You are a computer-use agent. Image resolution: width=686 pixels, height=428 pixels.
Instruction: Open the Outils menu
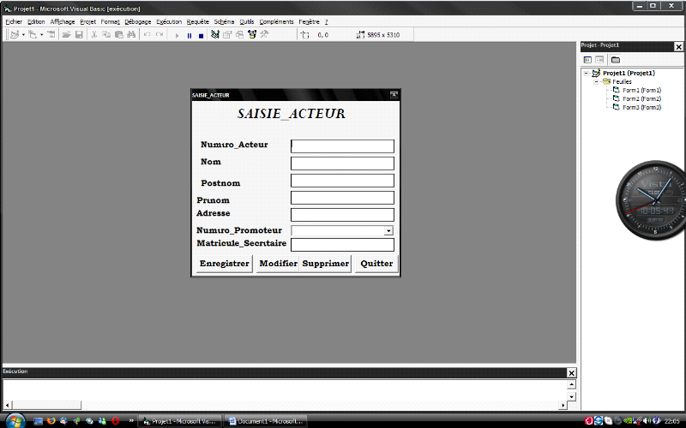coord(247,21)
